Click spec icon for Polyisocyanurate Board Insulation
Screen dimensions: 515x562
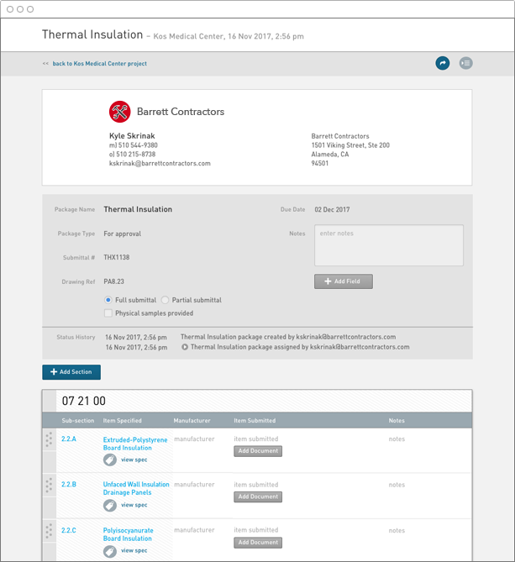pyautogui.click(x=110, y=550)
